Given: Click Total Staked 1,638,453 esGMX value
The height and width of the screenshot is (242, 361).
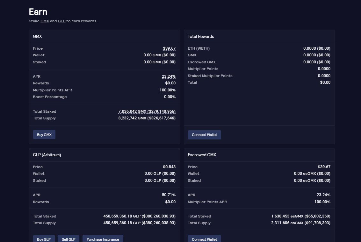Looking at the screenshot, I should pyautogui.click(x=301, y=216).
